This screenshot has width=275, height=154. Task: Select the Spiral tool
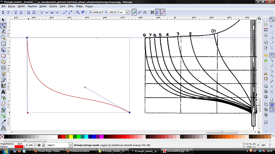pyautogui.click(x=3, y=68)
